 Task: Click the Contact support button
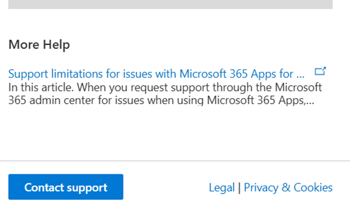(x=66, y=187)
